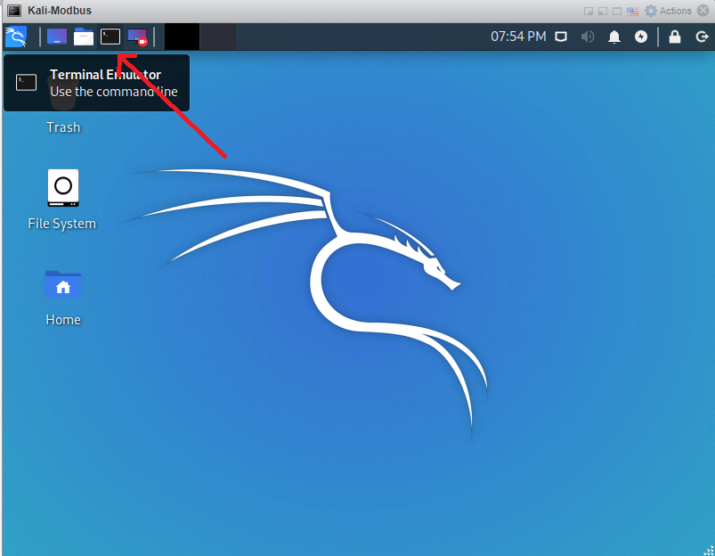Click the lock screen padlock icon

(x=675, y=37)
